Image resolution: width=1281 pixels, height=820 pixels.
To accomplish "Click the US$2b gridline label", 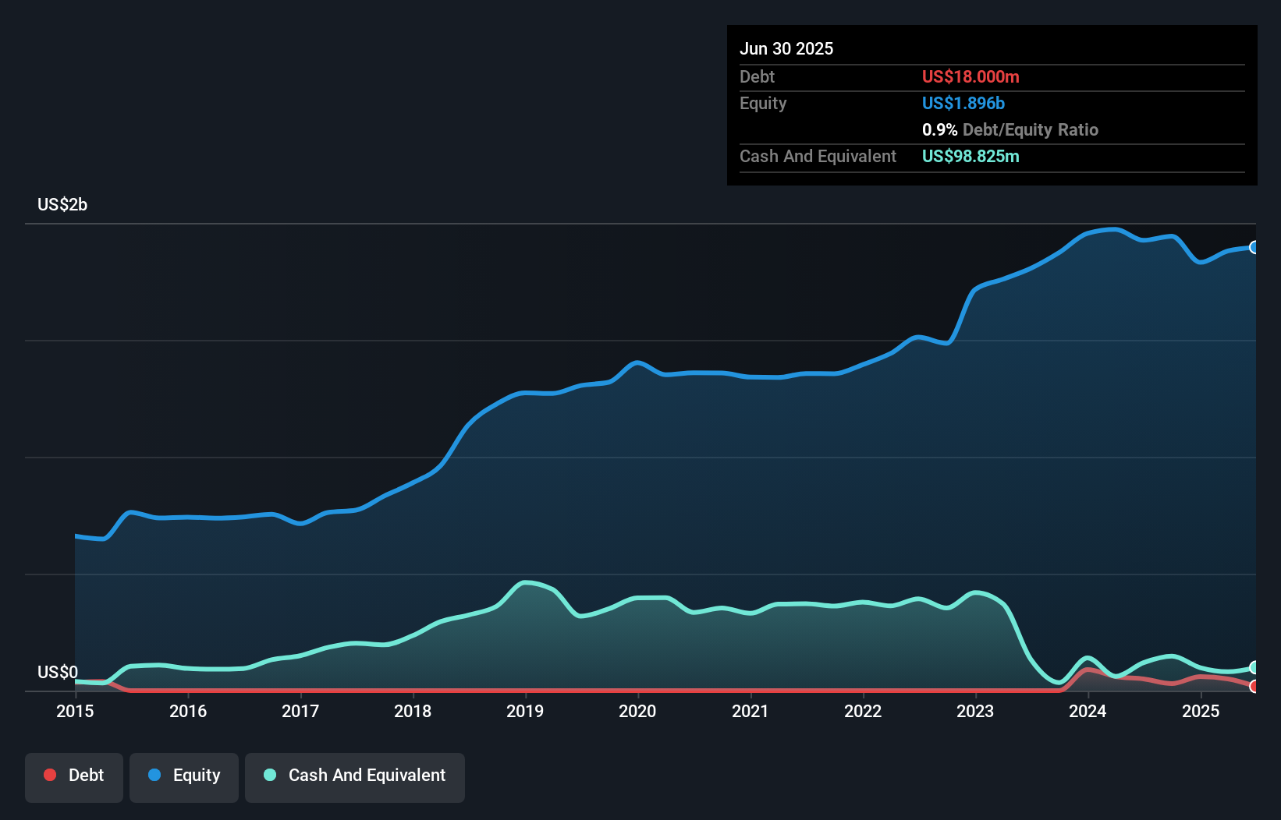I will pos(62,204).
